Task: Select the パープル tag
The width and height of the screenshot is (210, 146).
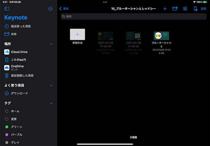Action: (16, 134)
